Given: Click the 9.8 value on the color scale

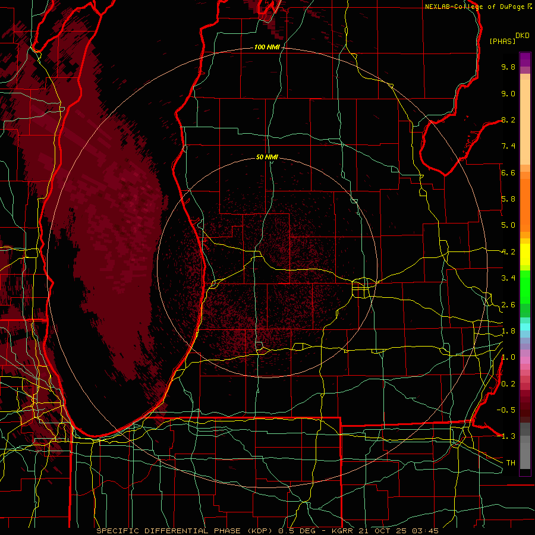Looking at the screenshot, I should coord(508,67).
